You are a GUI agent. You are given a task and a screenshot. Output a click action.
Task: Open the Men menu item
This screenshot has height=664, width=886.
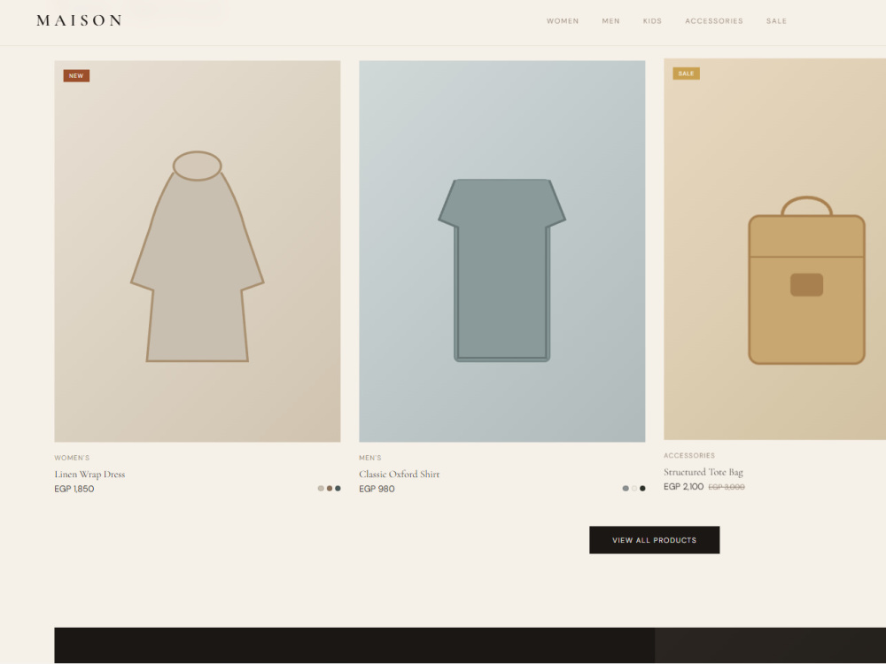pos(610,21)
